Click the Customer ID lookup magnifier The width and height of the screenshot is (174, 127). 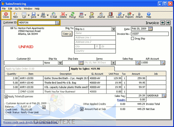click(57, 23)
